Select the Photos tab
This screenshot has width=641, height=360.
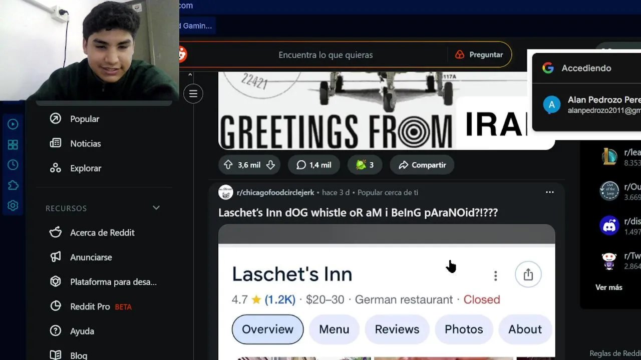tap(464, 329)
